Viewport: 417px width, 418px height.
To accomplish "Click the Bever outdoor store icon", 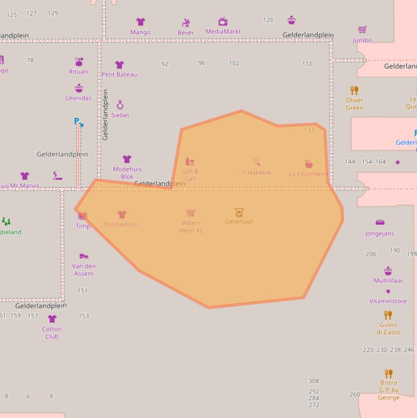I will click(x=186, y=23).
